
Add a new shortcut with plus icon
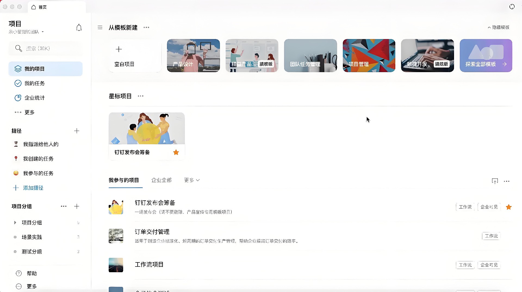[77, 131]
